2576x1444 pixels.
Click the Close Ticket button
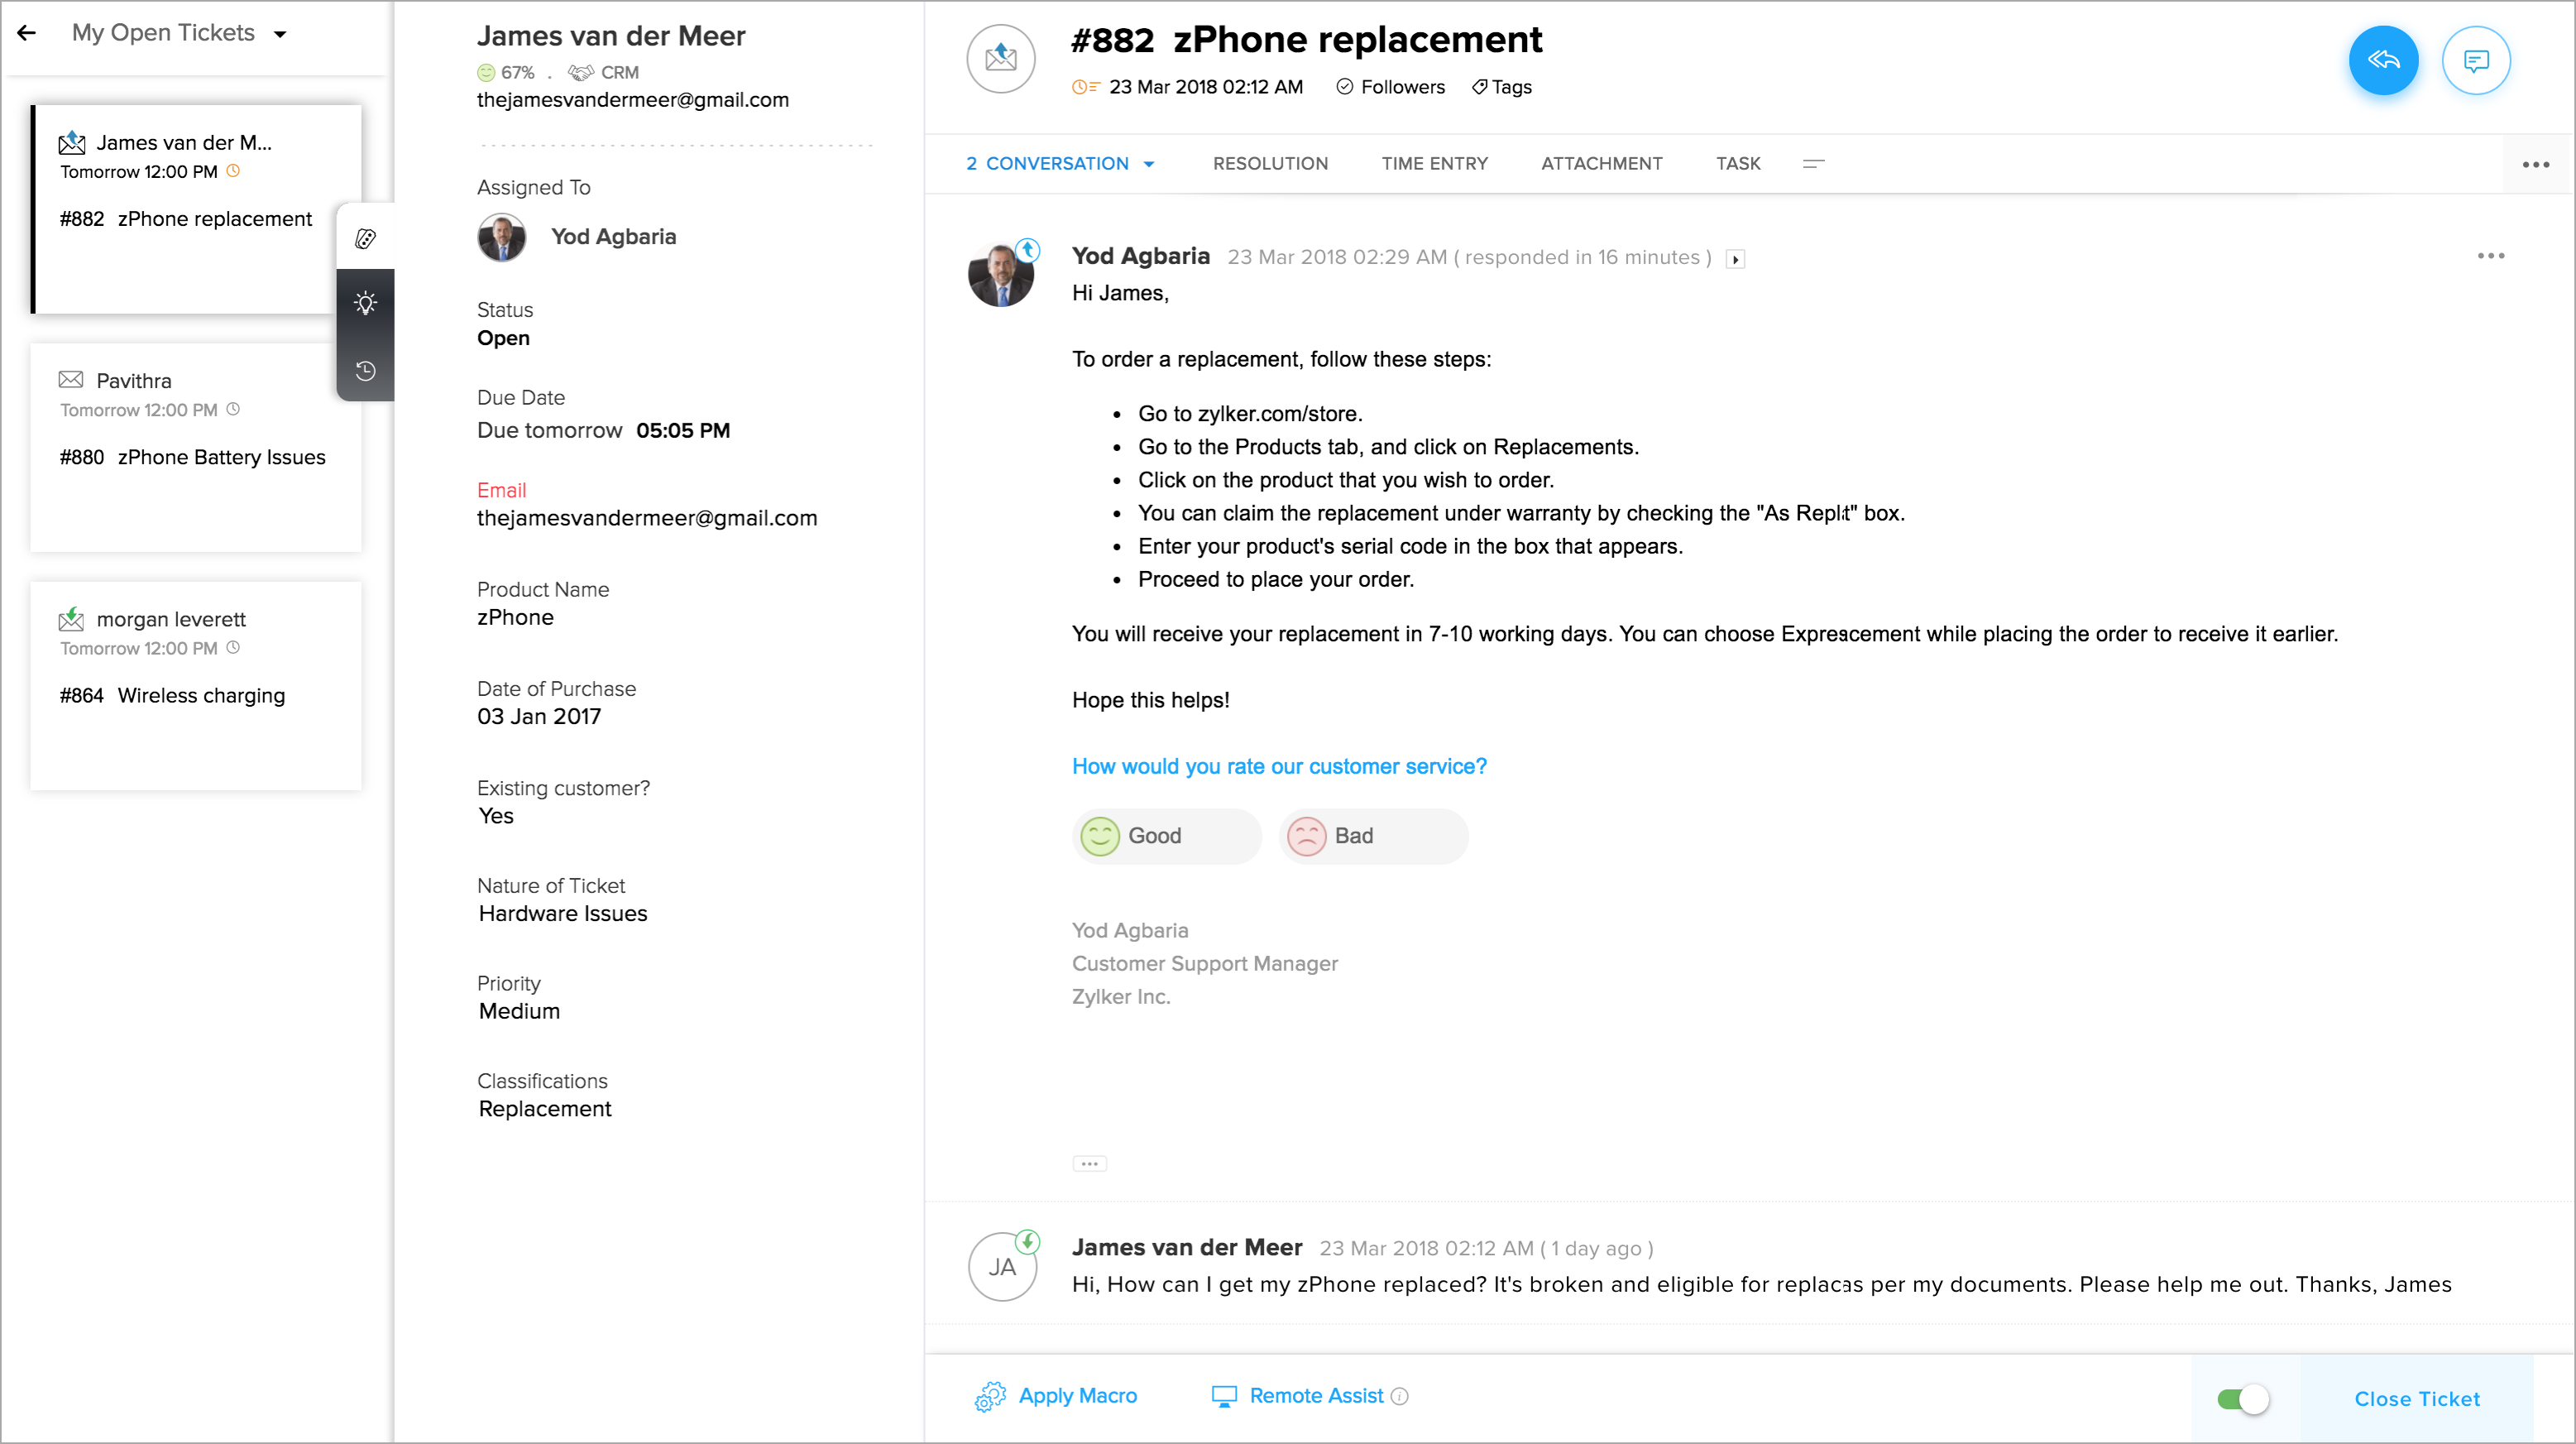tap(2416, 1399)
